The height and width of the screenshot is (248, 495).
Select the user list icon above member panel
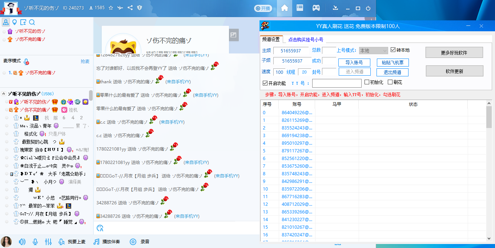coord(6,22)
